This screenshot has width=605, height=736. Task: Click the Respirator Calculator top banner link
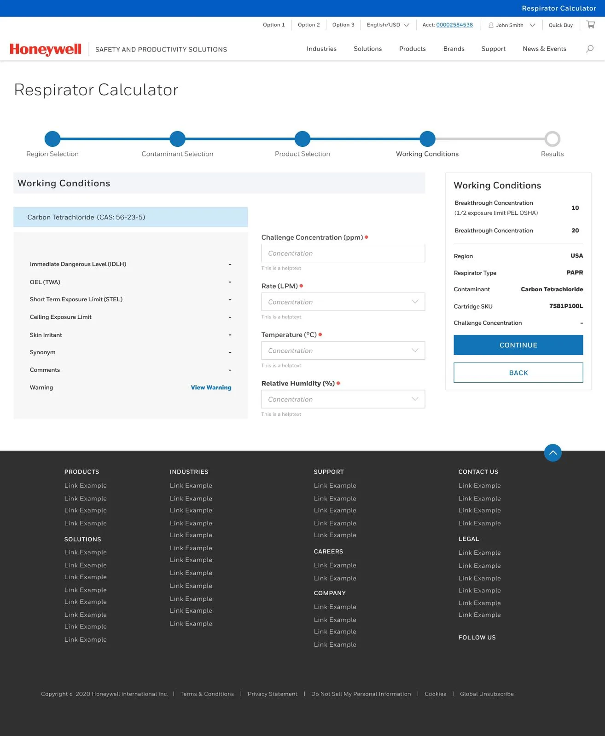click(558, 8)
